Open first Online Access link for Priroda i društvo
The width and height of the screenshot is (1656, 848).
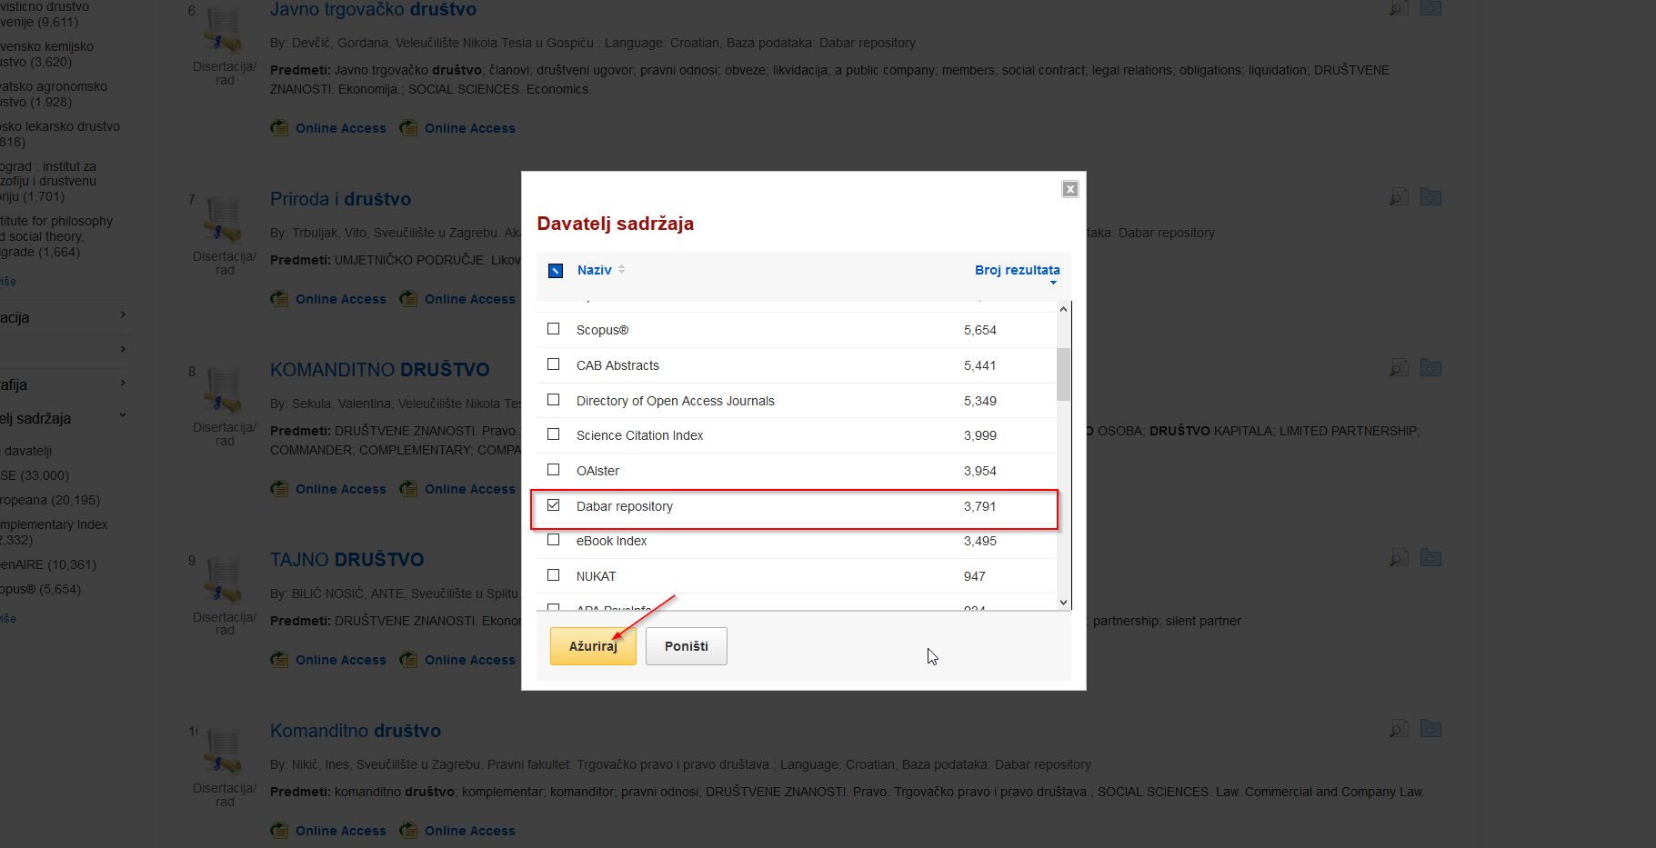coord(340,299)
